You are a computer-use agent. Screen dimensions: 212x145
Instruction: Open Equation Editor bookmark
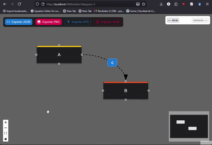point(45,11)
